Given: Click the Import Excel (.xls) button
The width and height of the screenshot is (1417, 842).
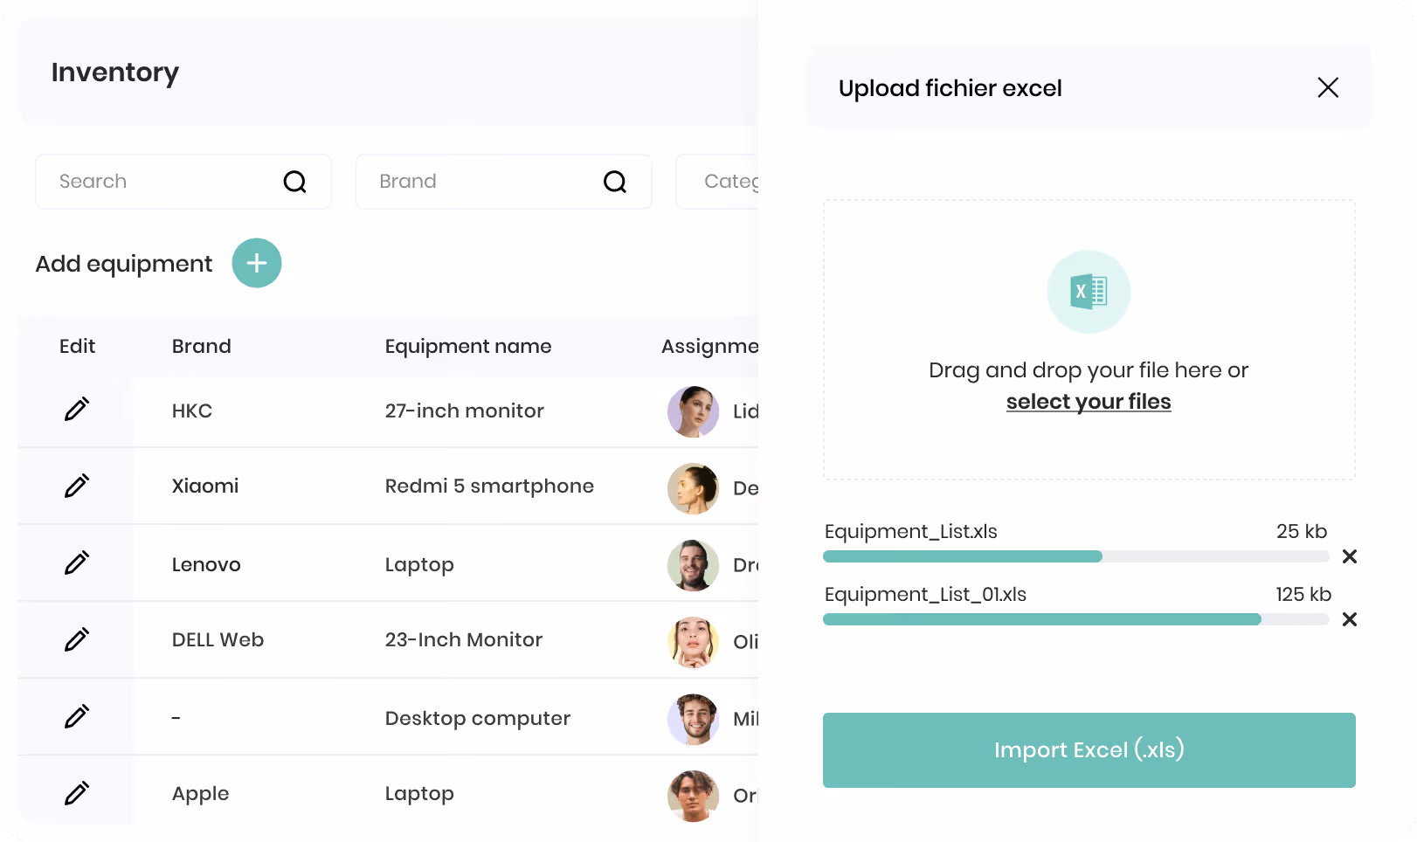Looking at the screenshot, I should pos(1089,750).
